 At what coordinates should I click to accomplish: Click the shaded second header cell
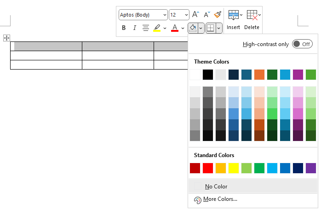tap(118, 47)
